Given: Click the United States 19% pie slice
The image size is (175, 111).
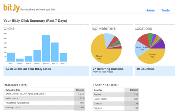Looking at the screenshot, I should pyautogui.click(x=141, y=49).
